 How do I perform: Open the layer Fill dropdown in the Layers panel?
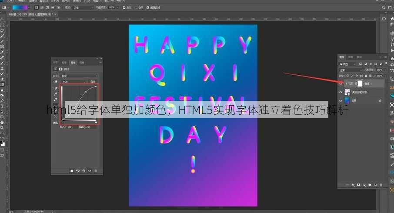click(385, 76)
